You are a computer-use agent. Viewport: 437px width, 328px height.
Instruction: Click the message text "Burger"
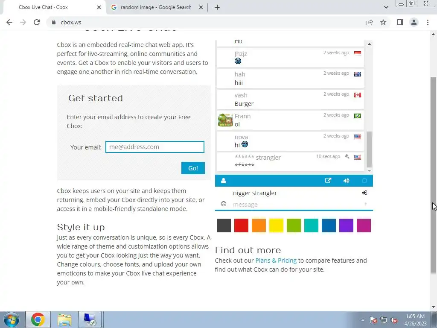click(244, 104)
